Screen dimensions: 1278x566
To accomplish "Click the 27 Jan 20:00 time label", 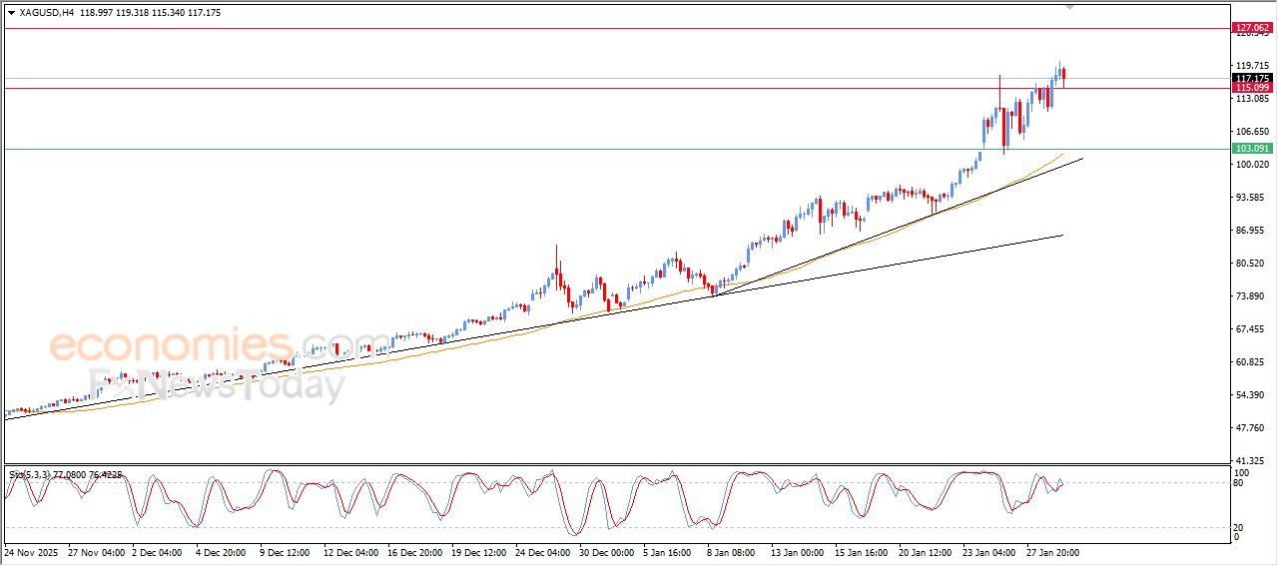I will 1053,552.
